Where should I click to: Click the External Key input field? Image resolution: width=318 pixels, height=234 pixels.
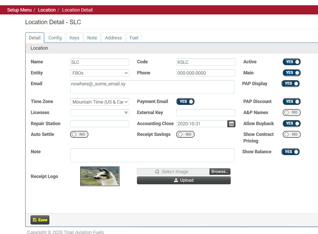[x=206, y=113]
